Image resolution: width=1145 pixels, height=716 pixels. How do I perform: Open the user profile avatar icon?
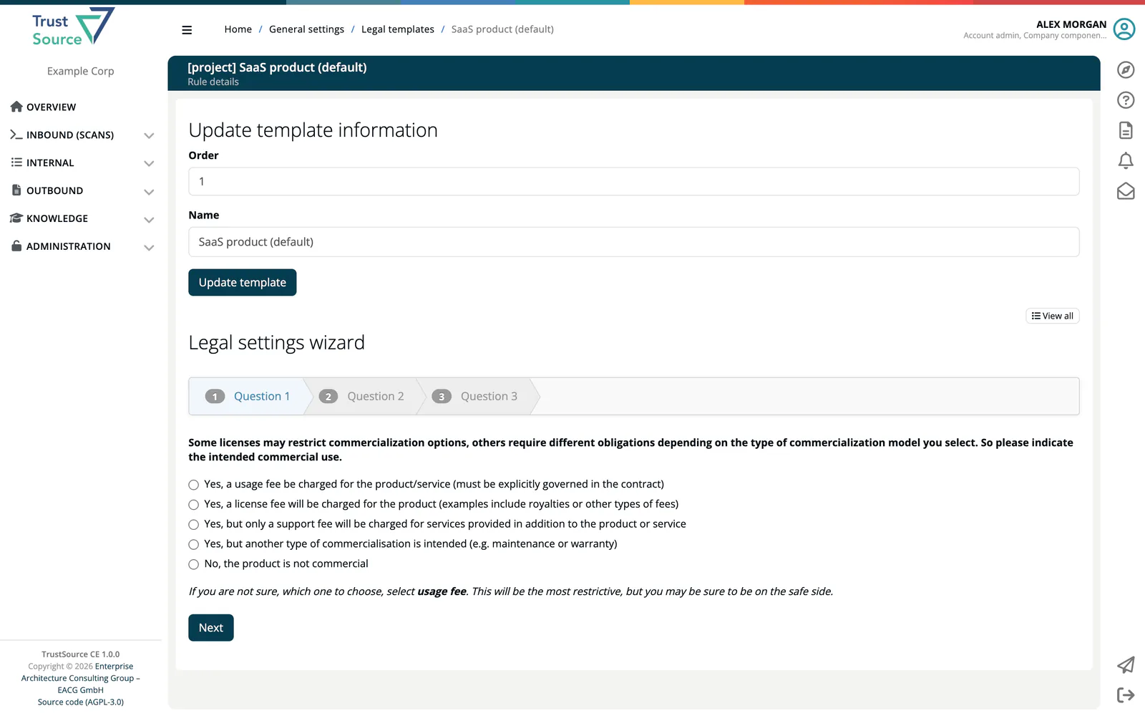(x=1124, y=29)
